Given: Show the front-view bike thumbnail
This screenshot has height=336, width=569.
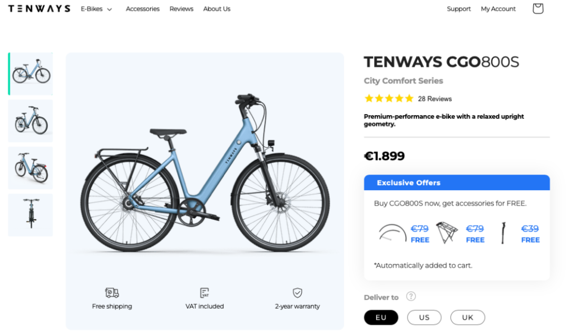Looking at the screenshot, I should tap(31, 215).
